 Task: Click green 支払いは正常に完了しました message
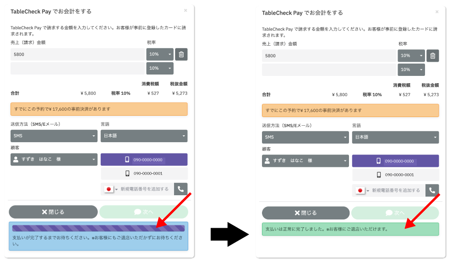tap(350, 230)
